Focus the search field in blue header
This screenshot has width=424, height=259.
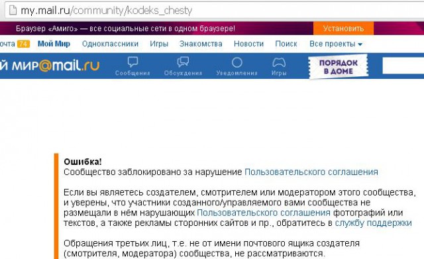[x=403, y=66]
